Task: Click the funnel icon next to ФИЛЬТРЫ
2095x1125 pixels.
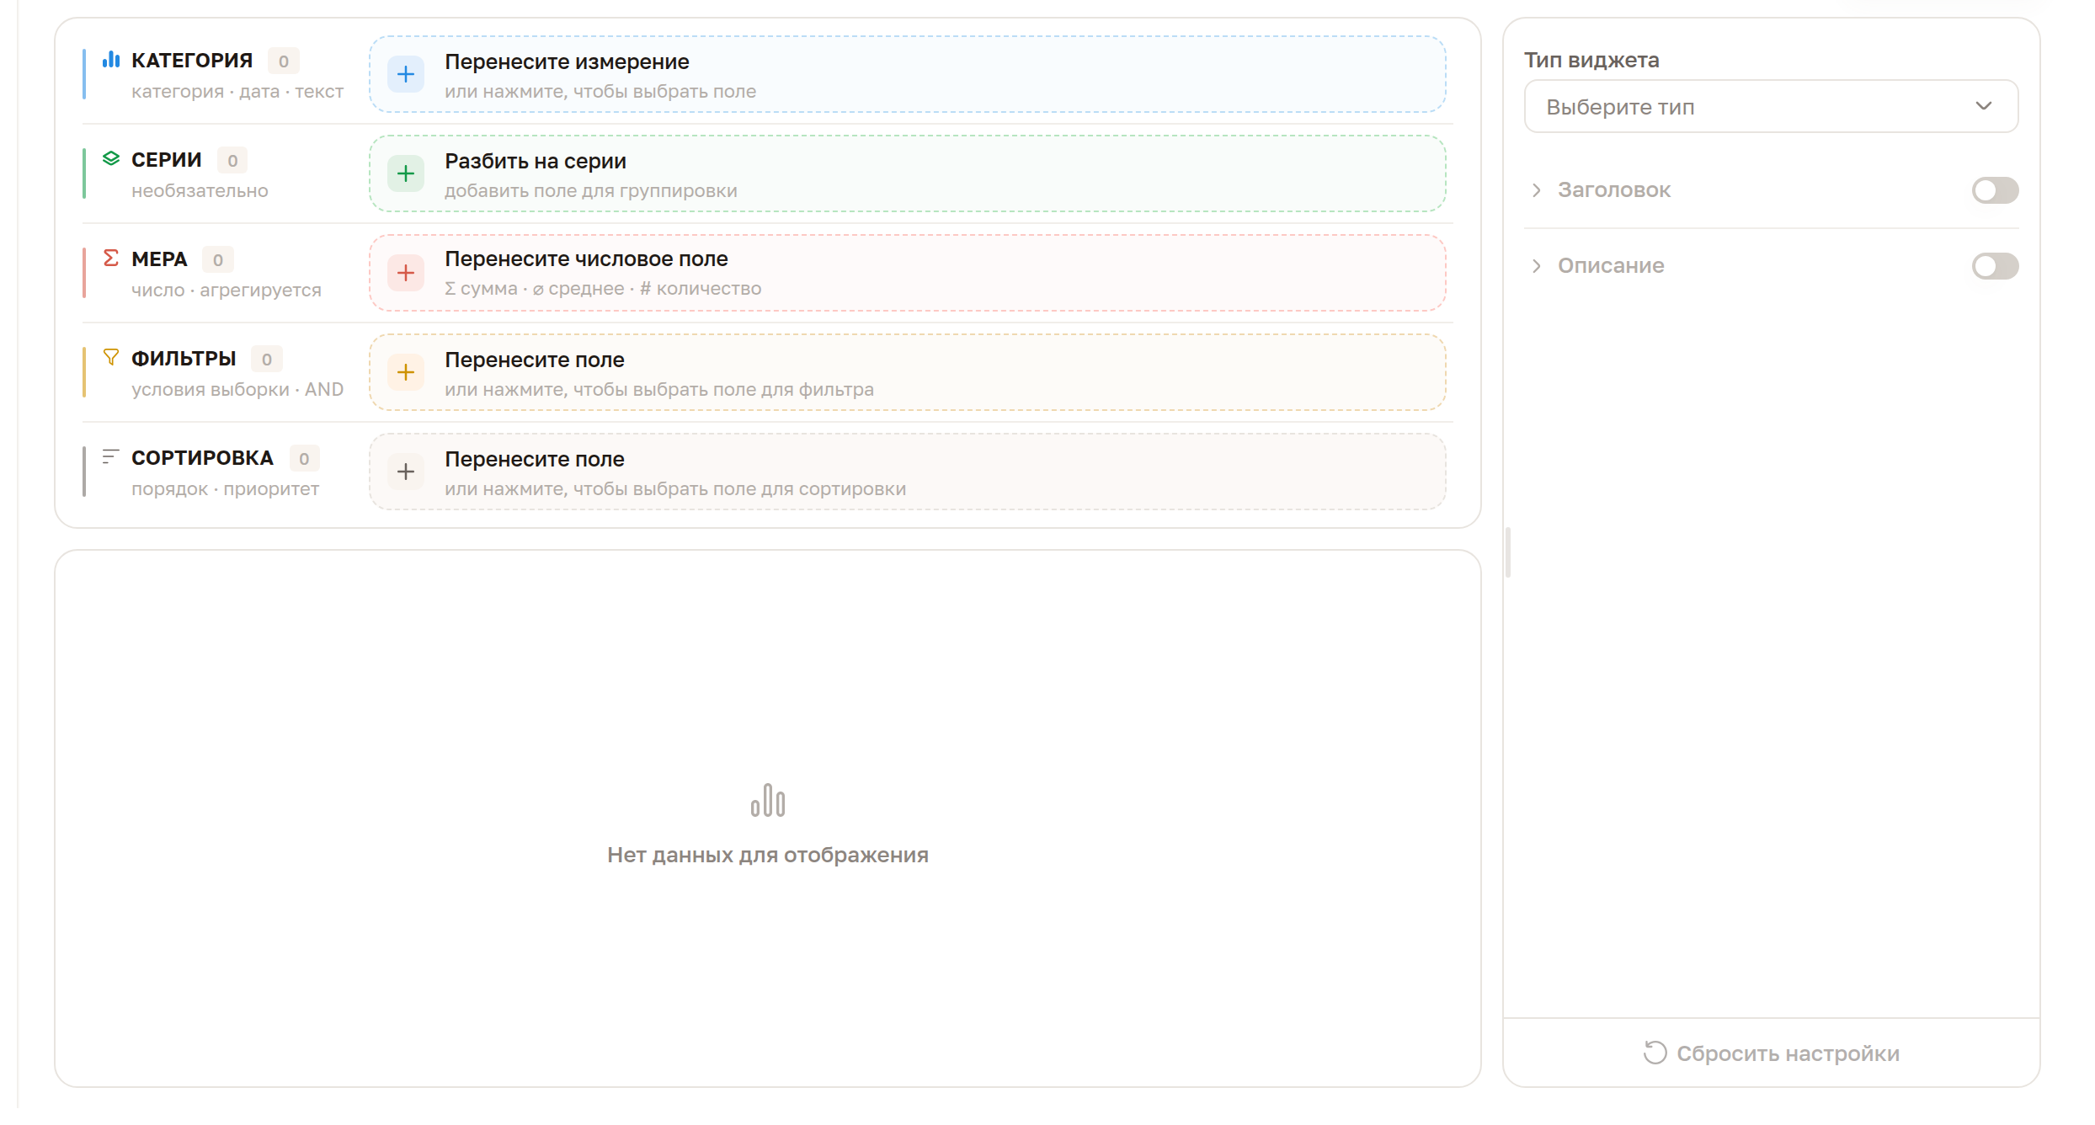Action: 111,357
